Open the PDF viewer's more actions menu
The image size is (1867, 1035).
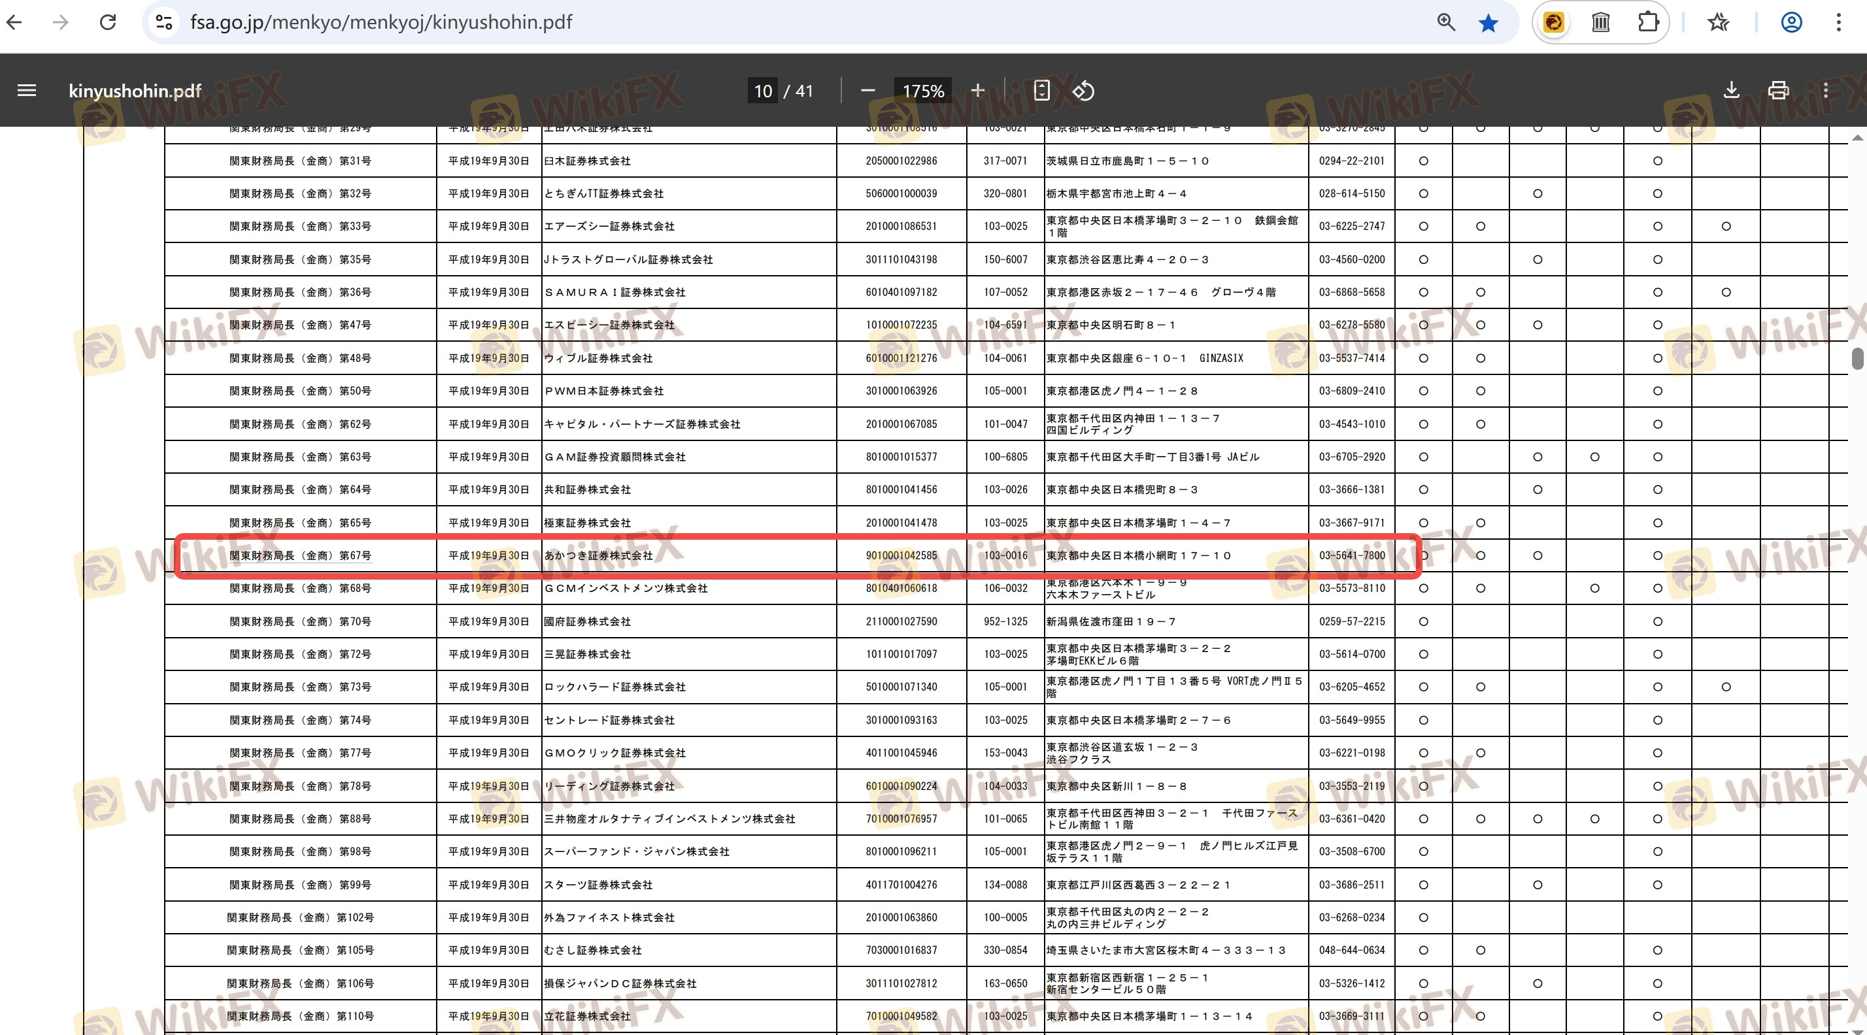click(1826, 91)
